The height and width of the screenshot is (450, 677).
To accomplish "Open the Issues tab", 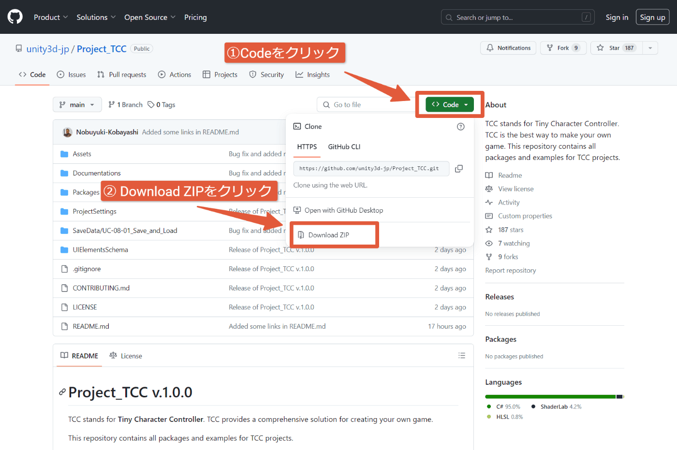I will pos(72,74).
